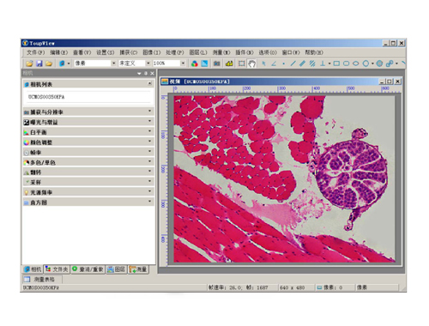Open the 100% zoom dropdown

click(183, 63)
